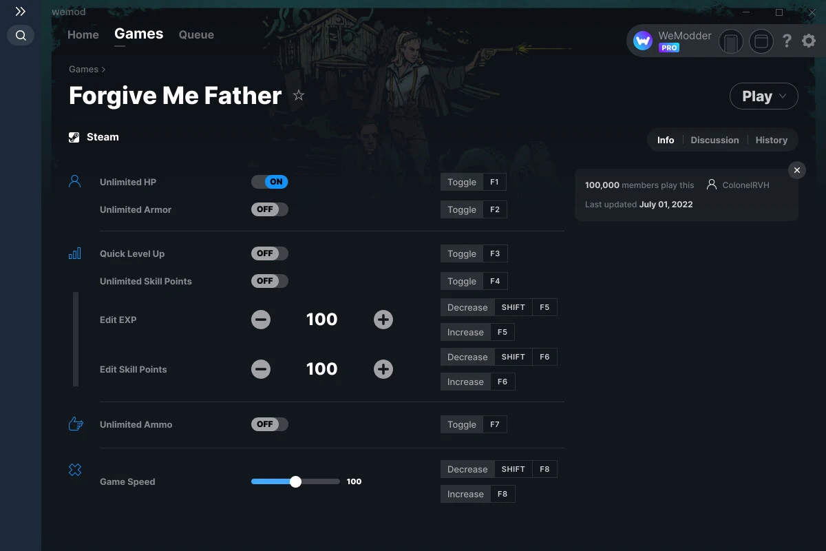This screenshot has width=826, height=551.
Task: Adjust the Game Speed slider
Action: click(296, 481)
